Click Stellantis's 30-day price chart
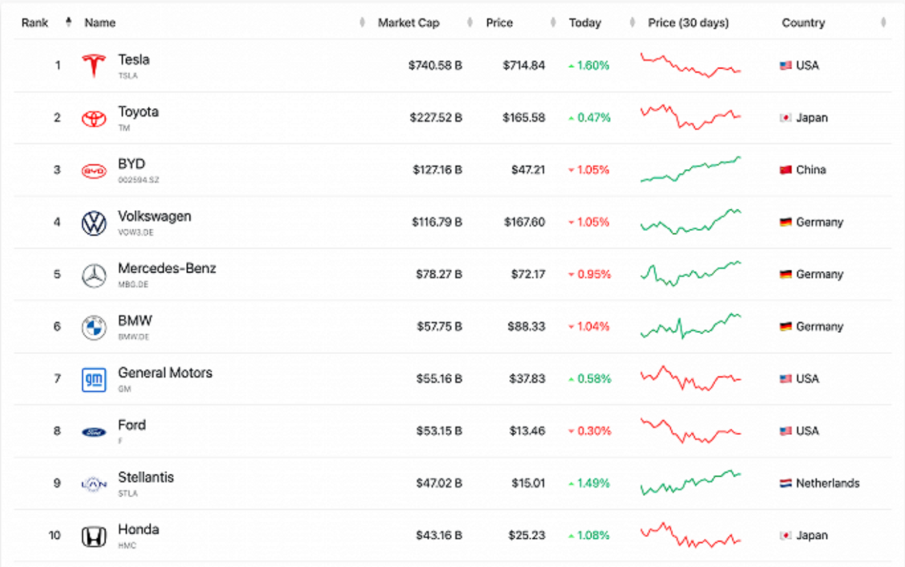 coord(690,483)
